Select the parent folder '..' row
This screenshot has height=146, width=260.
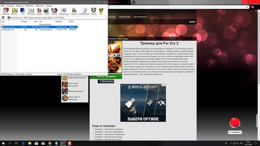pyautogui.click(x=39, y=24)
